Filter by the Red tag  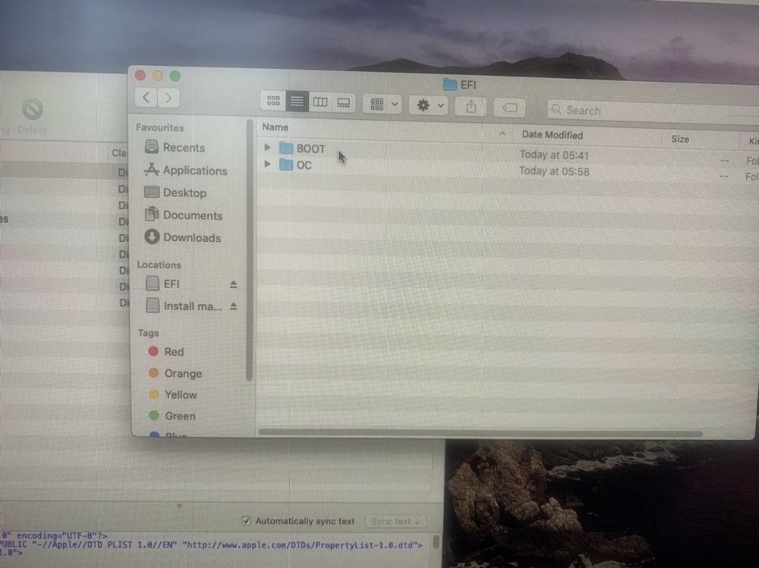point(166,352)
